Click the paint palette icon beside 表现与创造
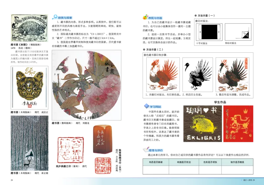 (145, 17)
